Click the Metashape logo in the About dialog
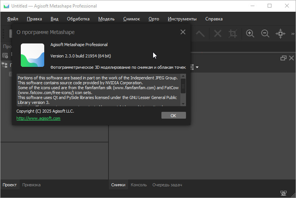Screen dimensions: 296x198 [33, 56]
